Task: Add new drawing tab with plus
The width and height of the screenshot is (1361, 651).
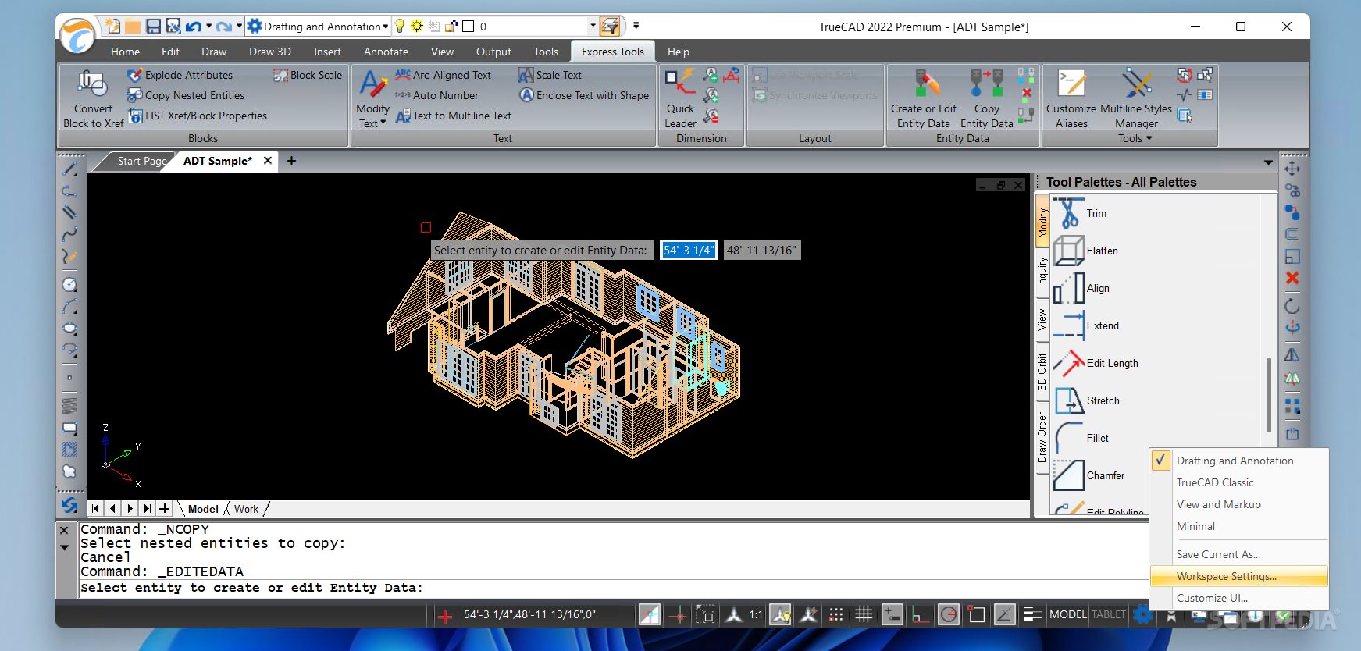Action: point(291,161)
